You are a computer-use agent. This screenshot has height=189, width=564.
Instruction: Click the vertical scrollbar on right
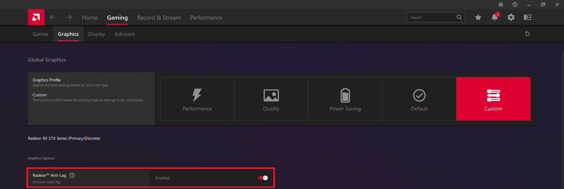(563, 121)
